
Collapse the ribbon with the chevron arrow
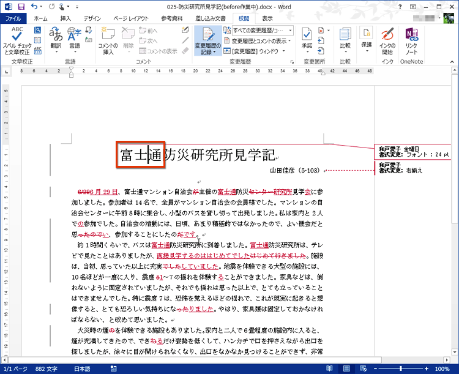point(452,62)
